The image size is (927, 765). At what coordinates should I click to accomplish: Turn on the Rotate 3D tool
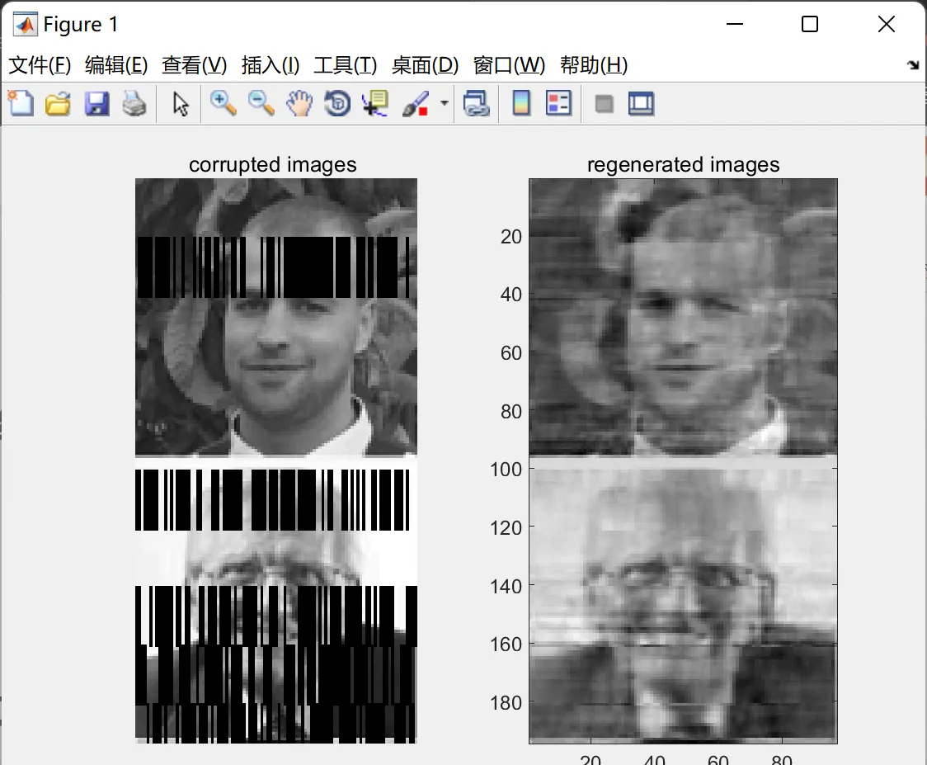coord(337,103)
